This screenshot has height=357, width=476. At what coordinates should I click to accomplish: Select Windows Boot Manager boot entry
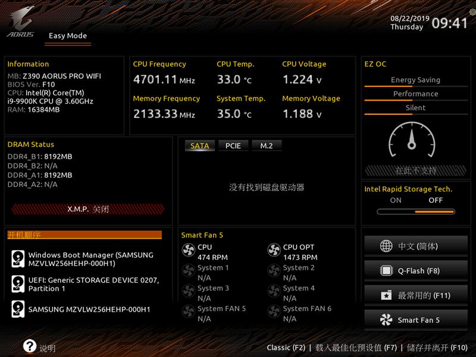(x=91, y=259)
